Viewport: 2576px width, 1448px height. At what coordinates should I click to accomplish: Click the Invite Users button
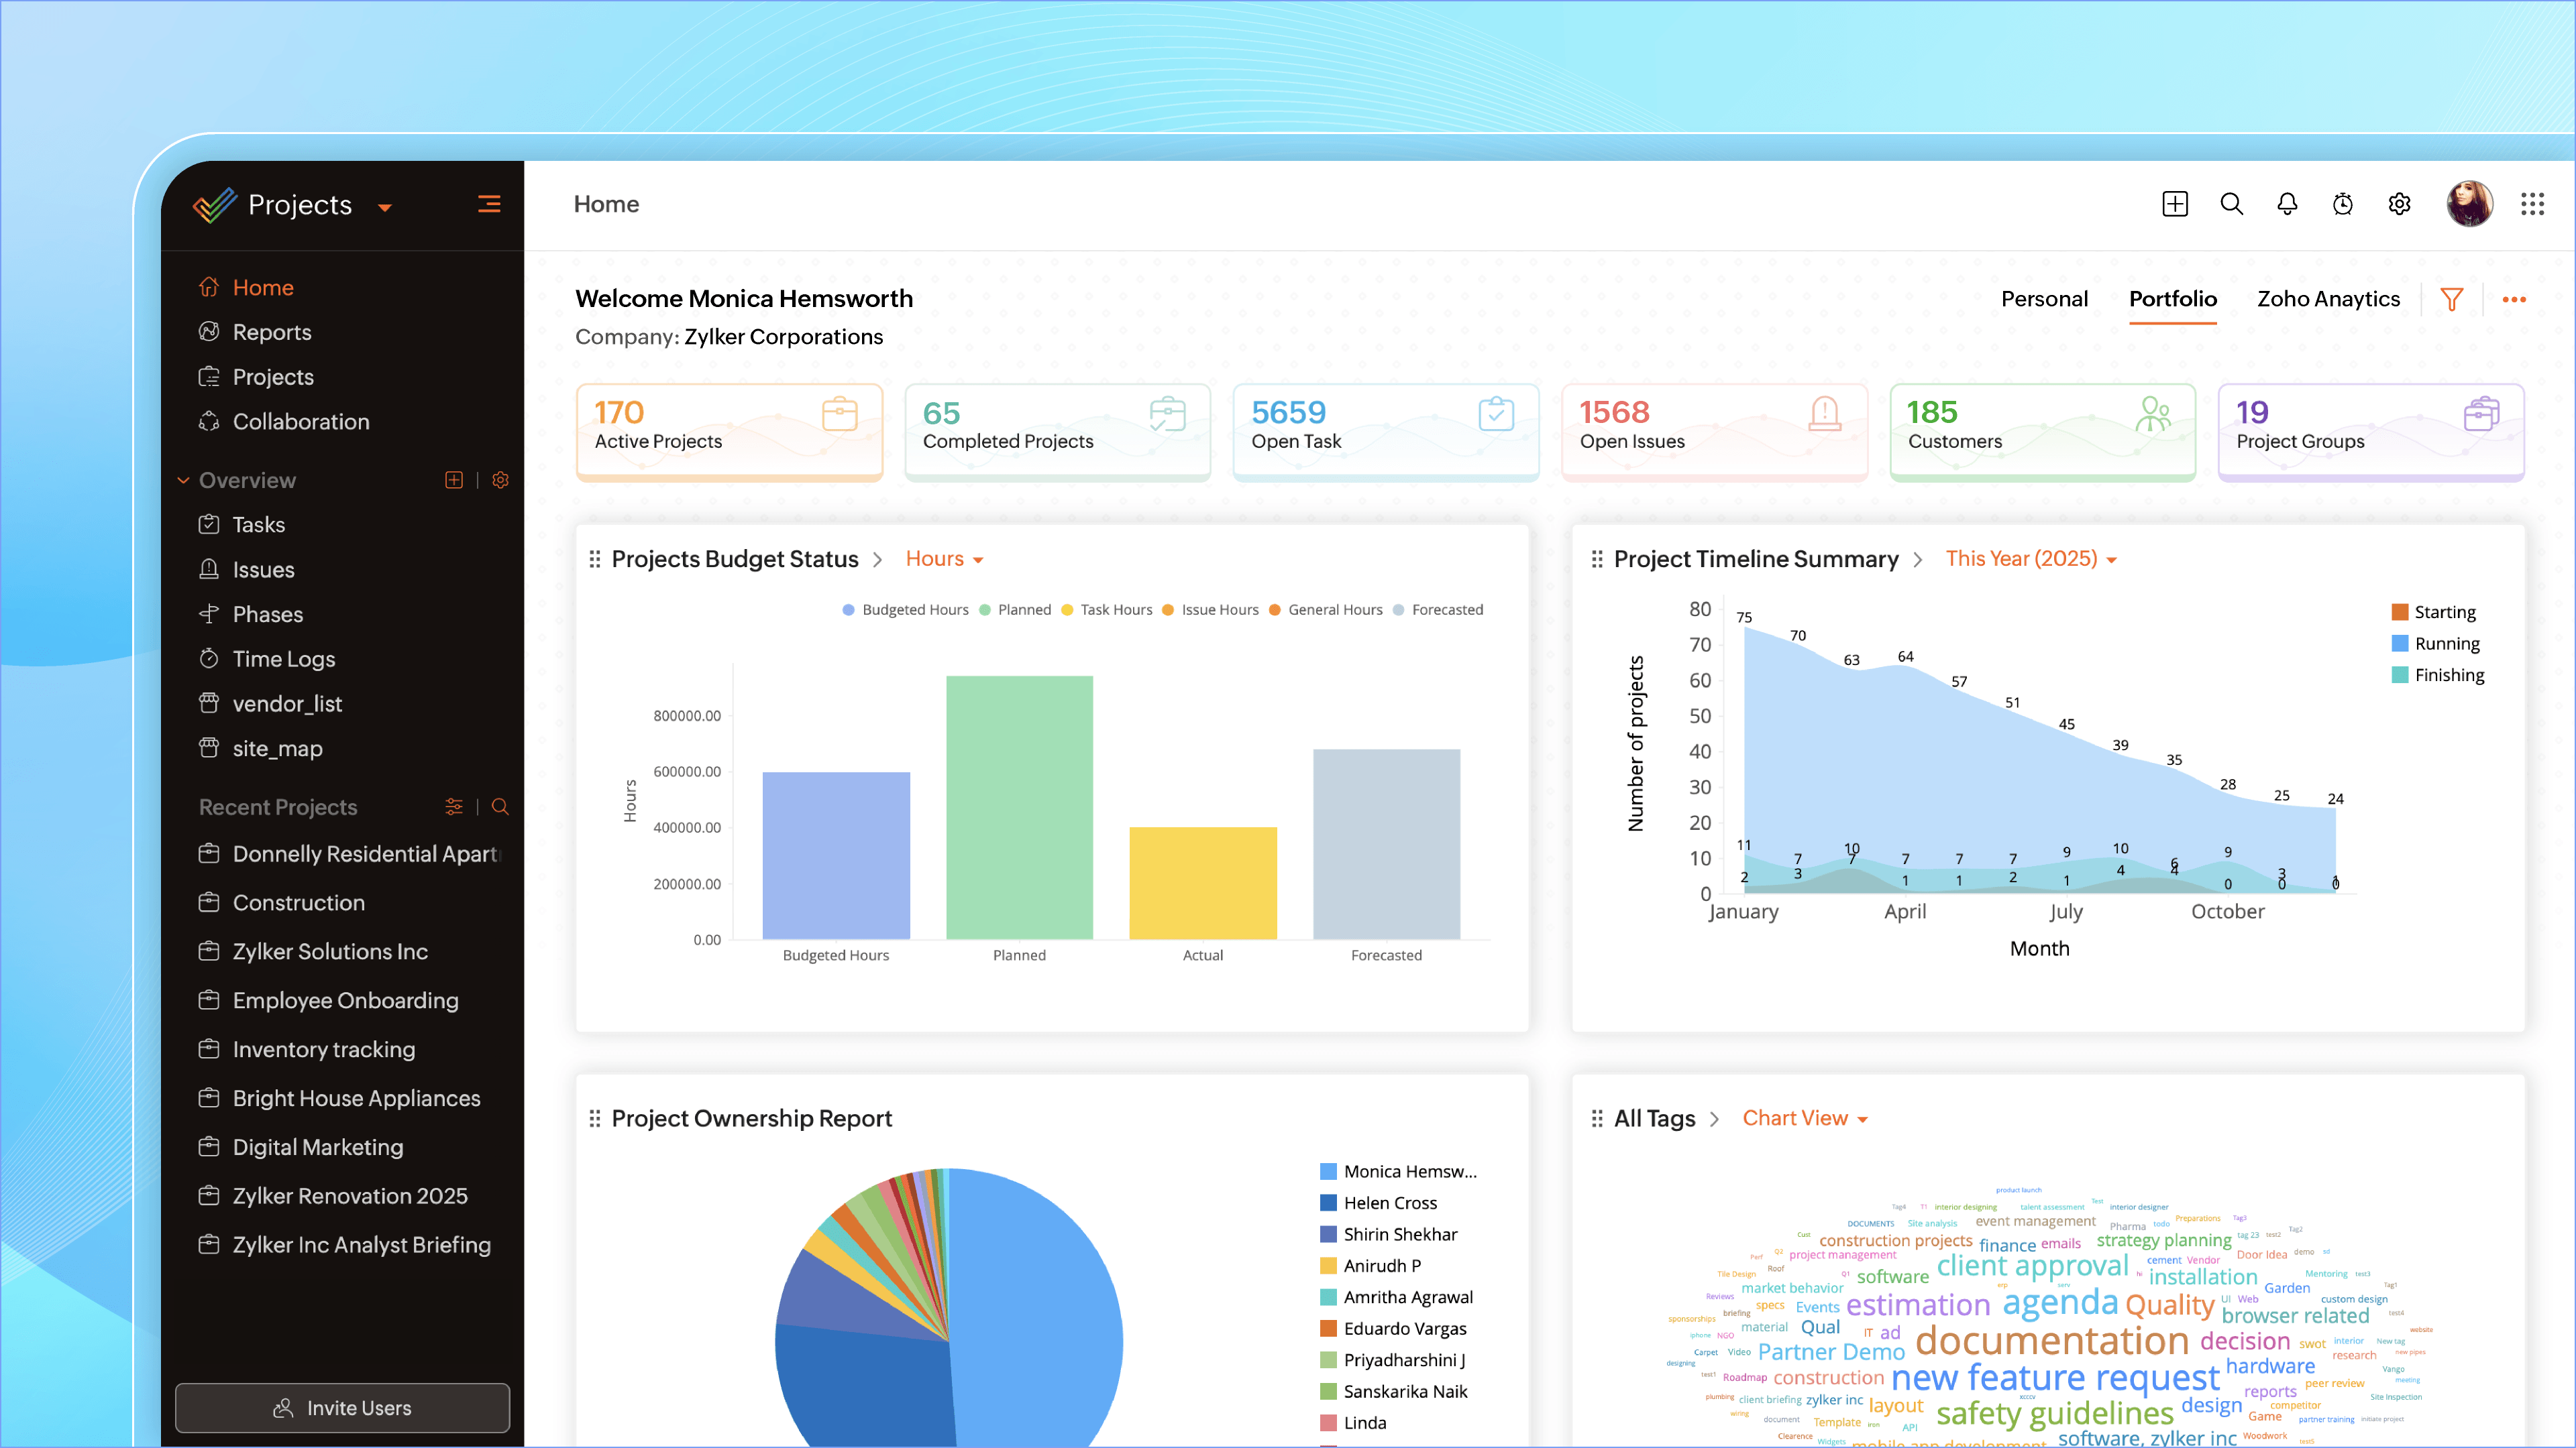(x=342, y=1407)
